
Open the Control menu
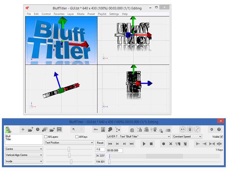46,14
